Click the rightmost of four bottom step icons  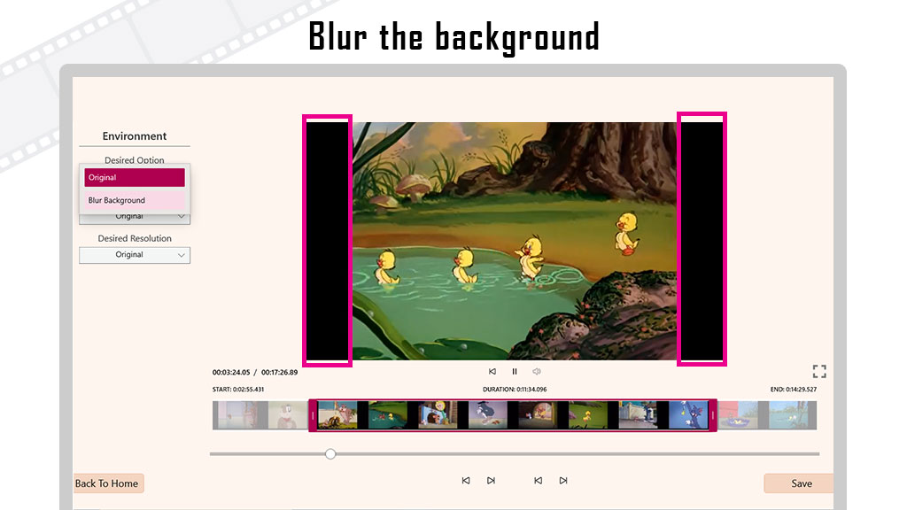(563, 481)
